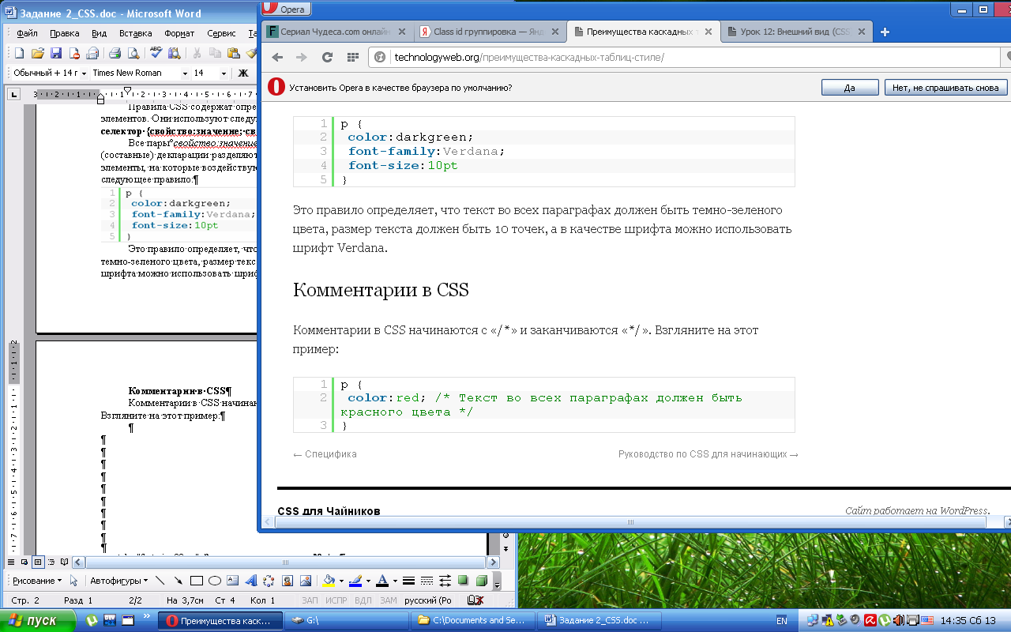Open Research pane in Word
Image resolution: width=1011 pixels, height=632 pixels.
[173, 54]
